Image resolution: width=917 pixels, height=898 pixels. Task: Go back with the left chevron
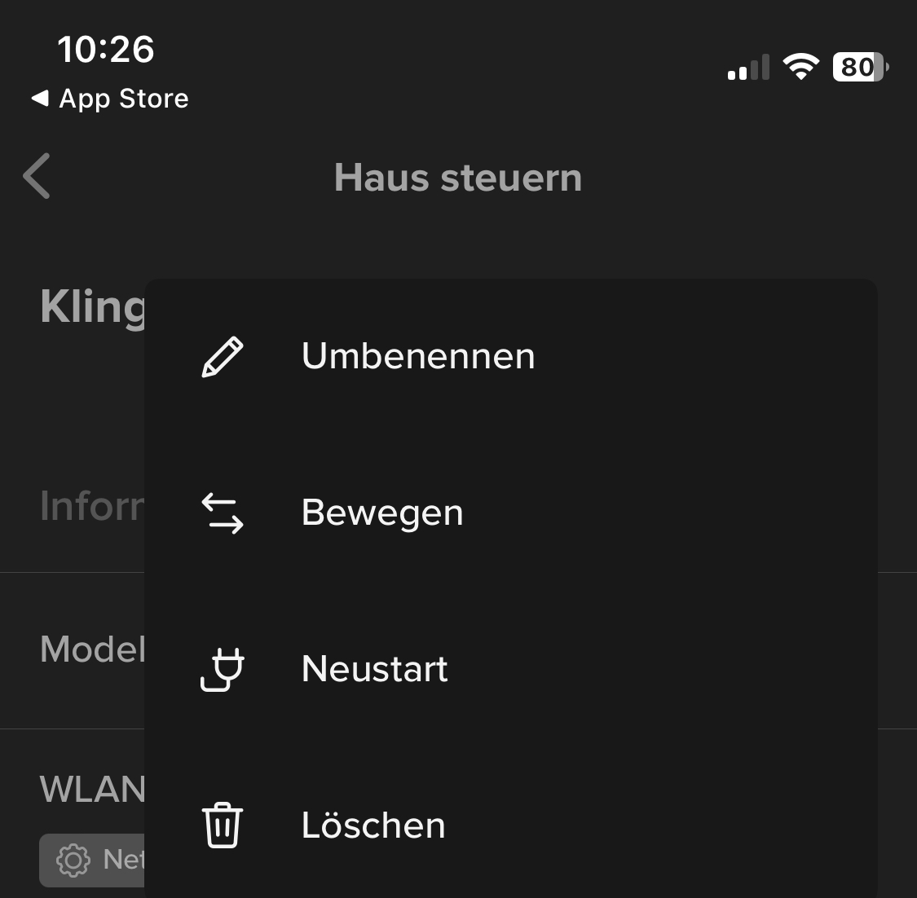pyautogui.click(x=37, y=176)
